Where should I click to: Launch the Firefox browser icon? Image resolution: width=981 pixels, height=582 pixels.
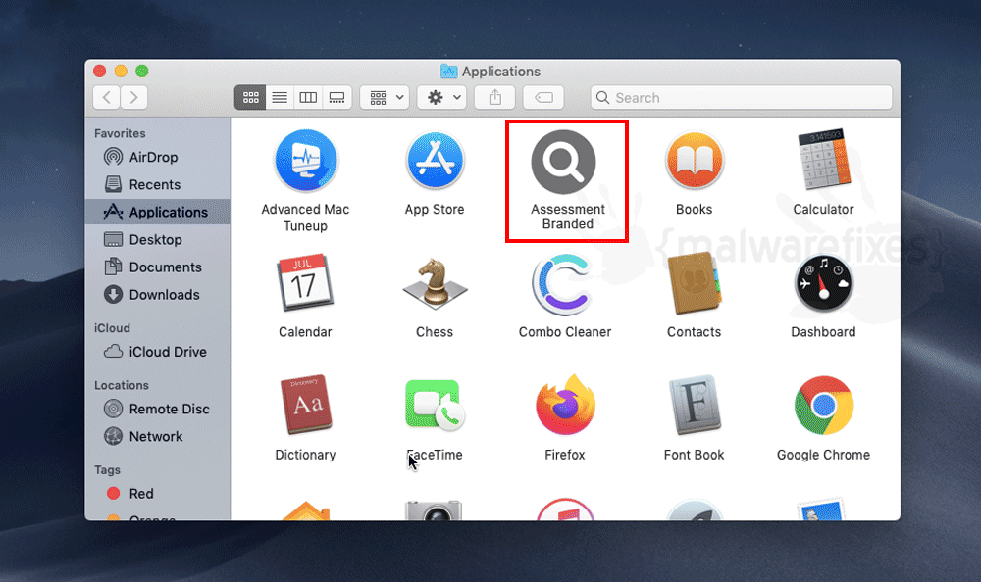(x=564, y=405)
